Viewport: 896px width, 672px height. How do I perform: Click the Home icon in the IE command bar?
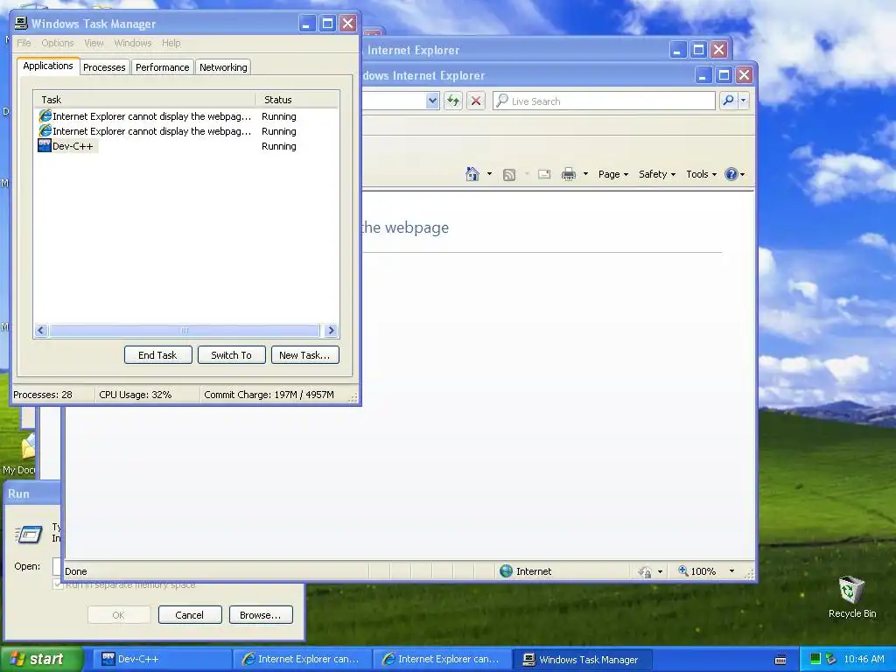472,174
